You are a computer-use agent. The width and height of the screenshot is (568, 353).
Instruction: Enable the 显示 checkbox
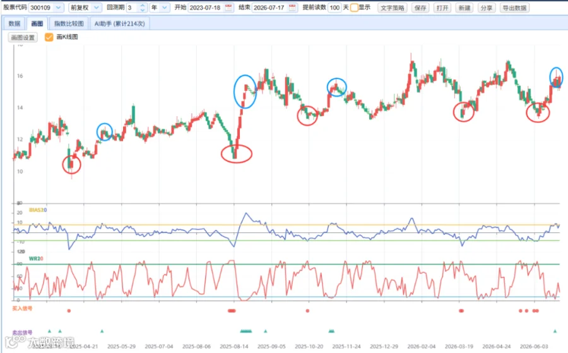(x=354, y=8)
